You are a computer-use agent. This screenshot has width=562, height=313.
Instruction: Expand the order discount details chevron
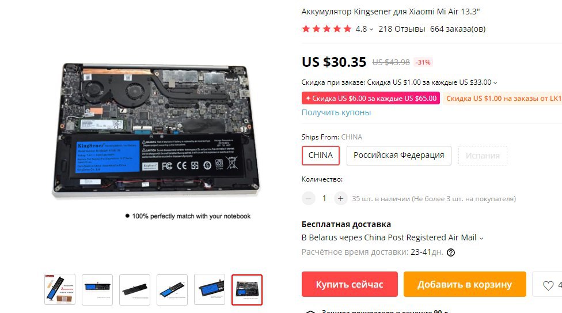click(495, 83)
